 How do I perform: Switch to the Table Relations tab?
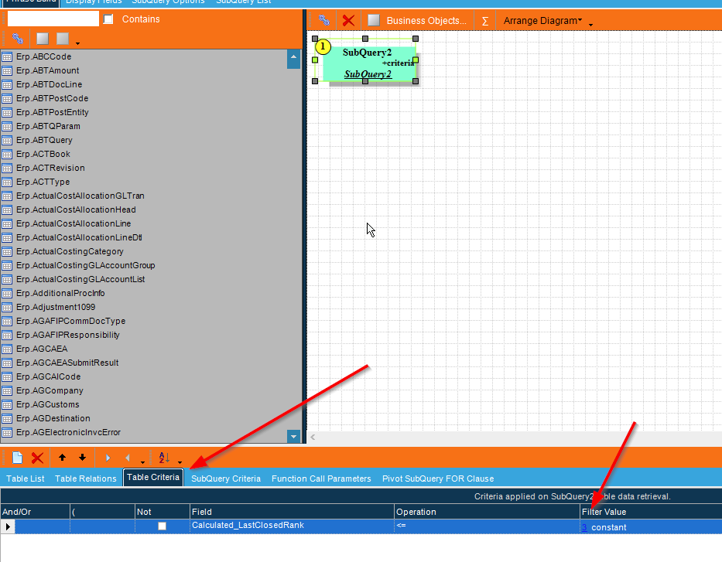86,479
